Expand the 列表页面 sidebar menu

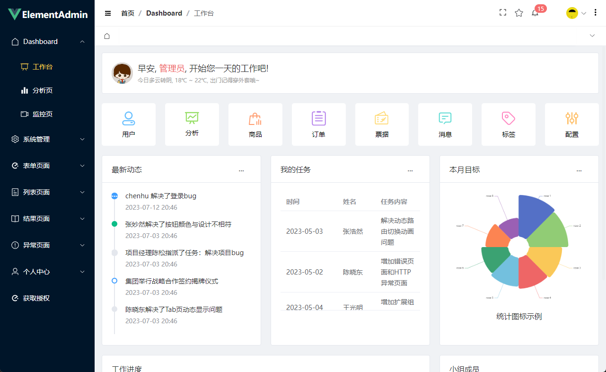click(47, 192)
